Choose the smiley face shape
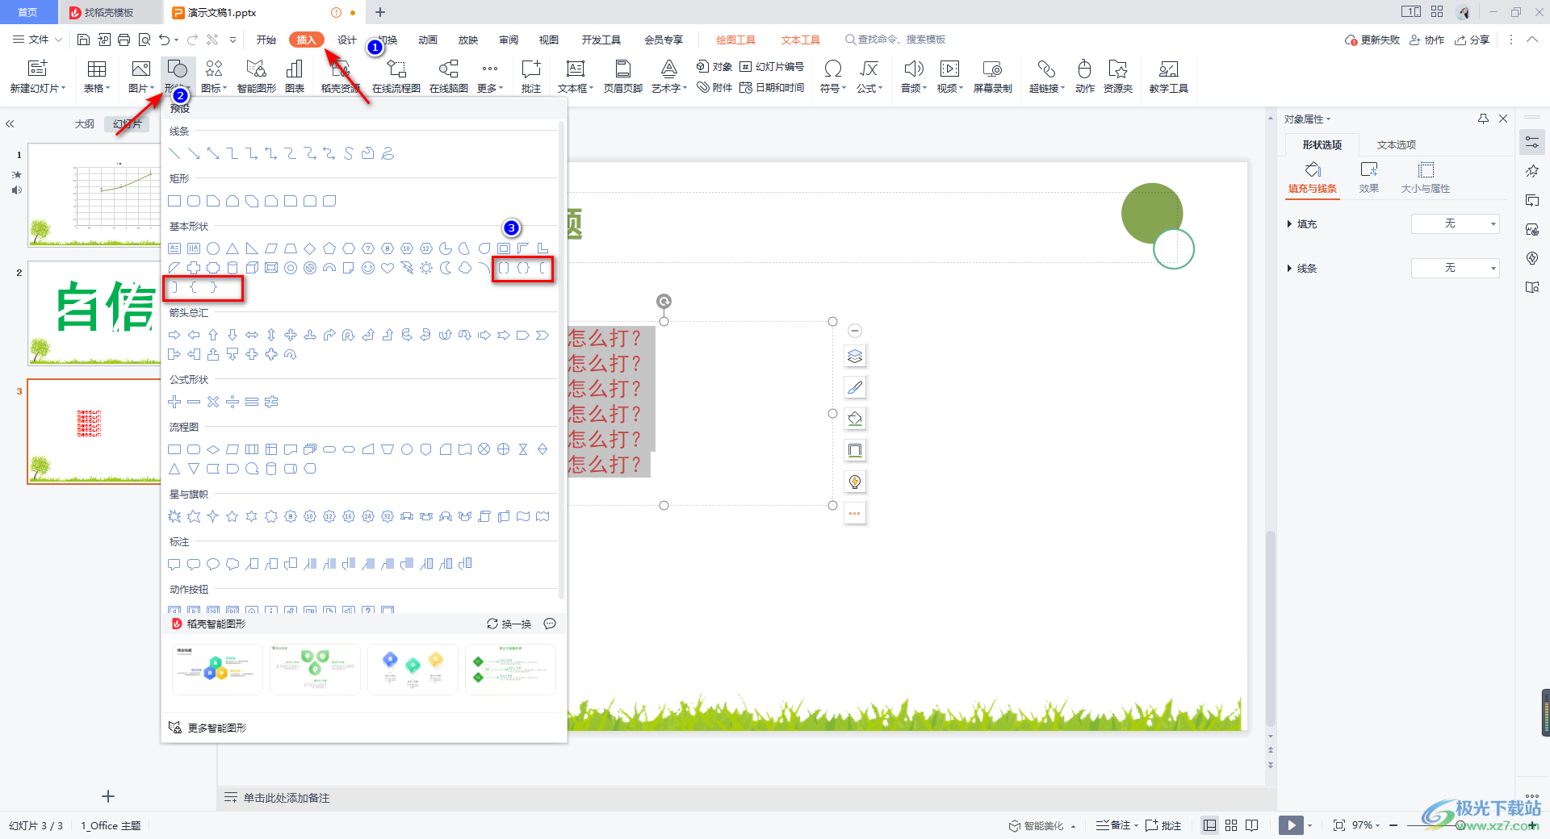The width and height of the screenshot is (1550, 839). 368,268
